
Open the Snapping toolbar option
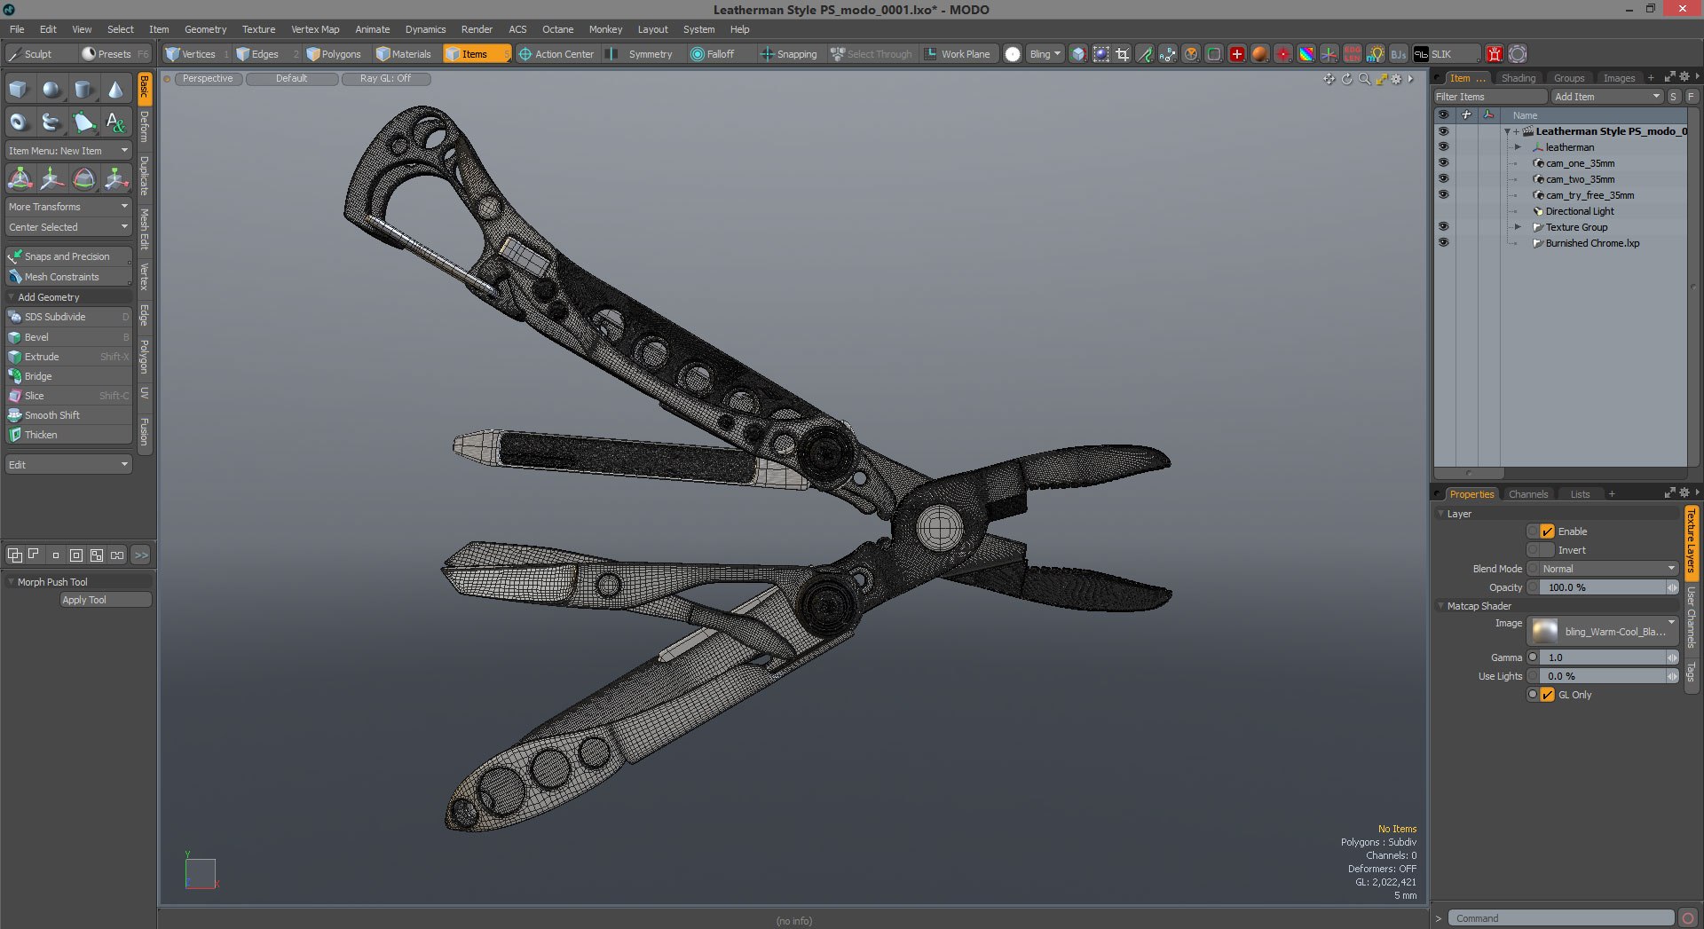[788, 54]
